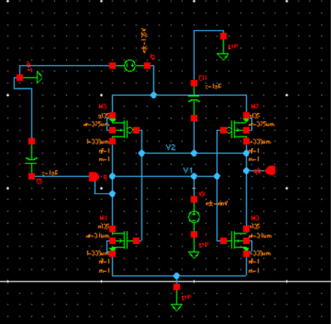Click the junction at the bottom rail center
The width and height of the screenshot is (331, 324).
tap(176, 276)
